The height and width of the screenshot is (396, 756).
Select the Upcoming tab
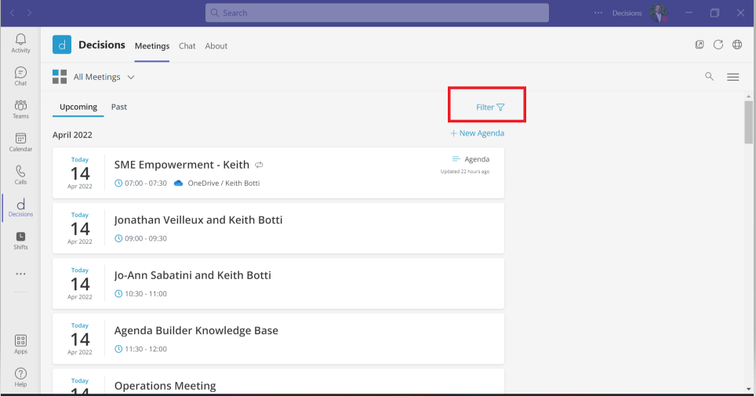click(78, 107)
